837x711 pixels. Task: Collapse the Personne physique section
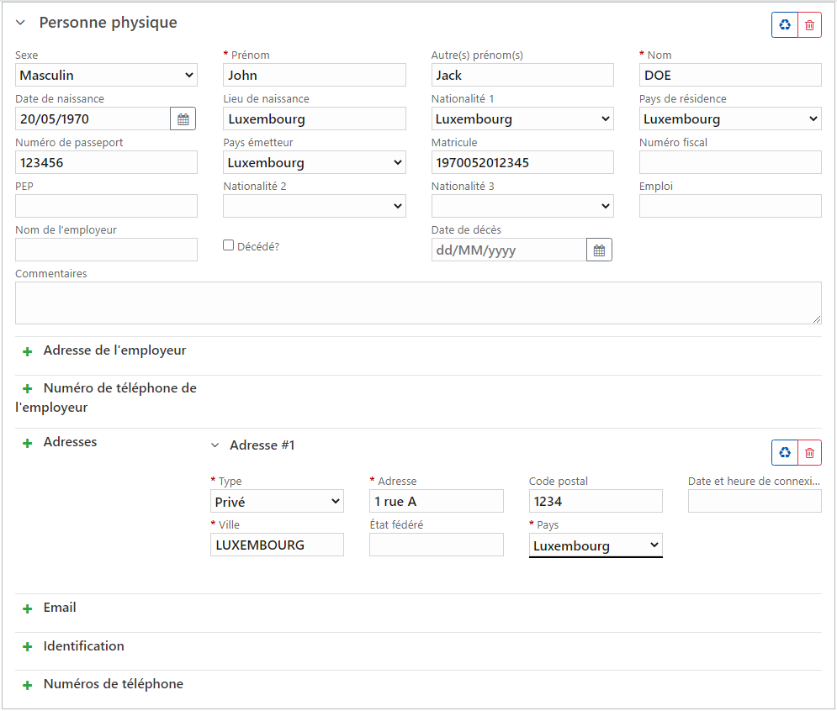pos(20,23)
